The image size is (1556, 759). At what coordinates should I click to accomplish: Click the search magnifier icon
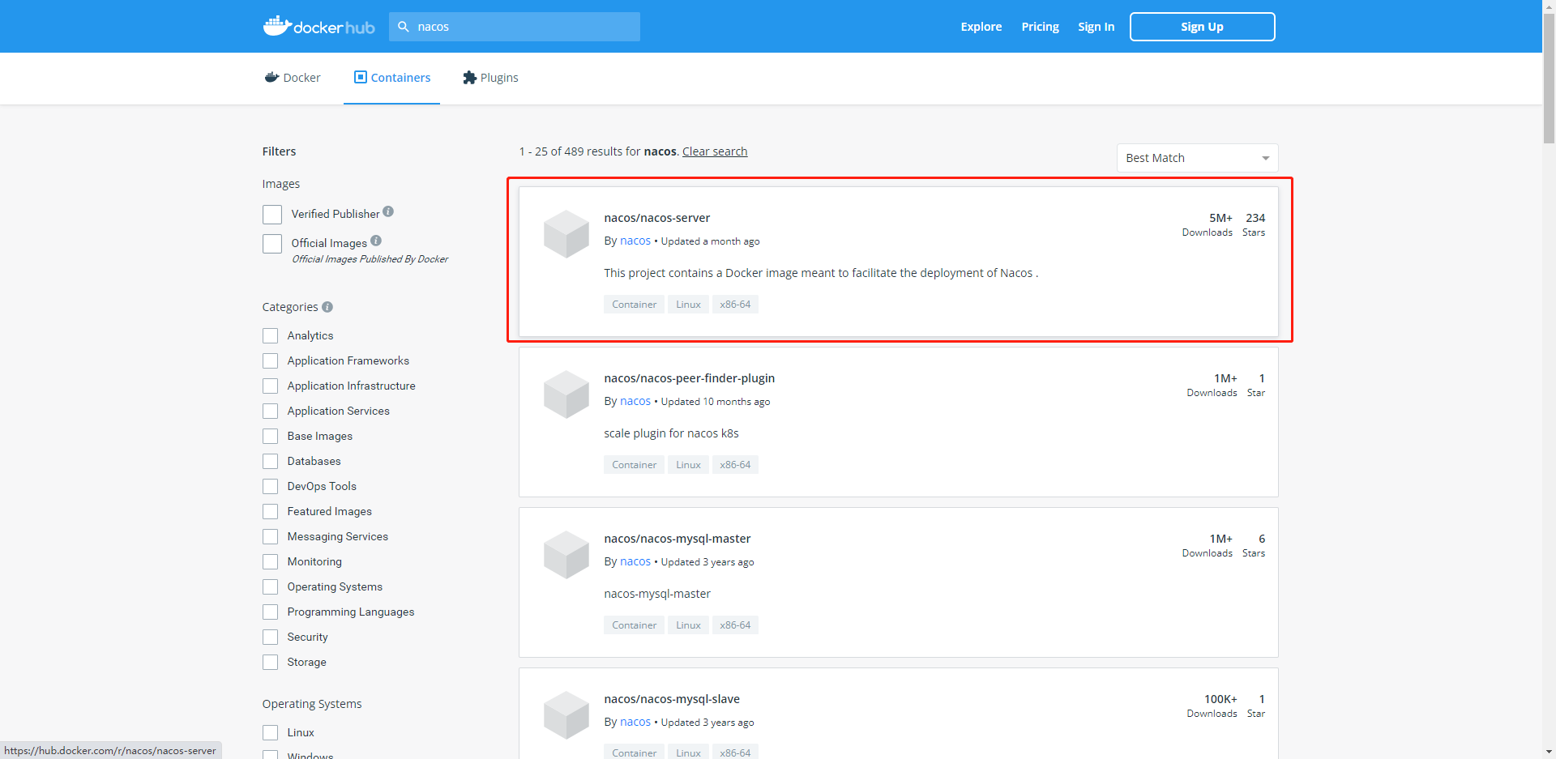click(x=404, y=27)
